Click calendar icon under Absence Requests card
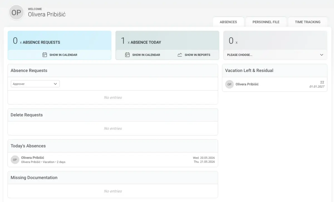Screen dimensions: 334x202 click(x=45, y=55)
